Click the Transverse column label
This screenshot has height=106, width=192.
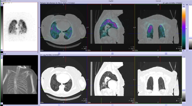[63, 1]
